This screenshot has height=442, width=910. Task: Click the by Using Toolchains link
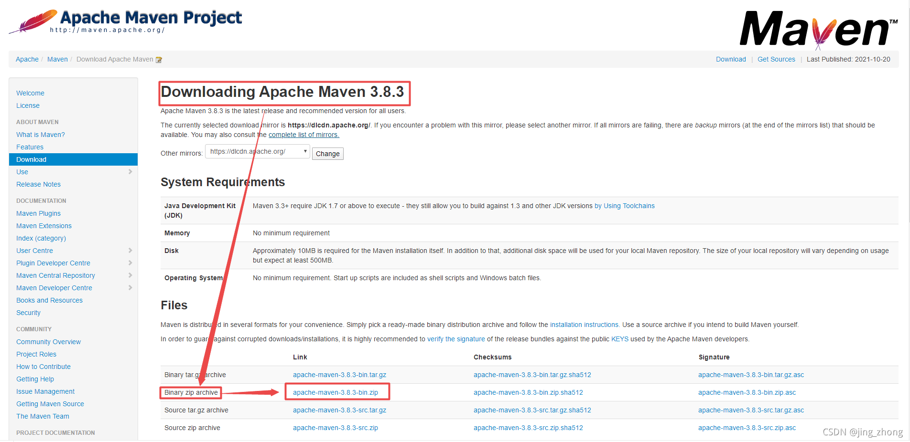pyautogui.click(x=625, y=206)
